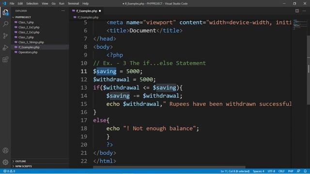Image resolution: width=310 pixels, height=174 pixels.
Task: Change PHP language mode in status bar
Action: [x=291, y=171]
